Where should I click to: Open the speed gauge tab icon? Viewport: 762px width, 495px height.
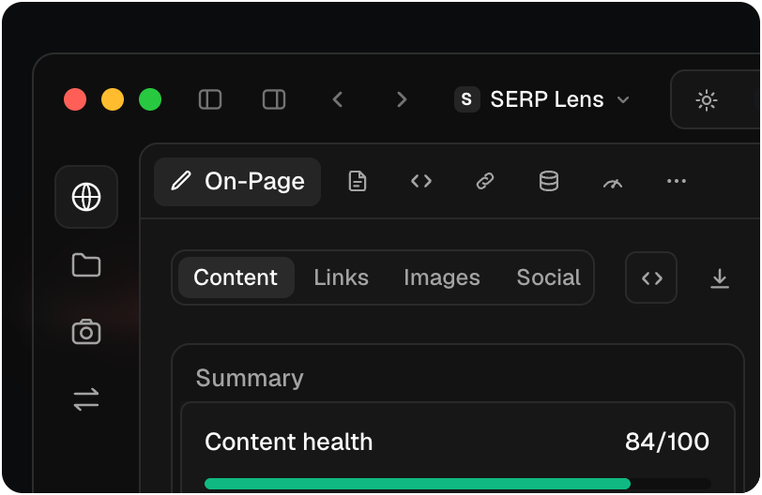pyautogui.click(x=613, y=184)
